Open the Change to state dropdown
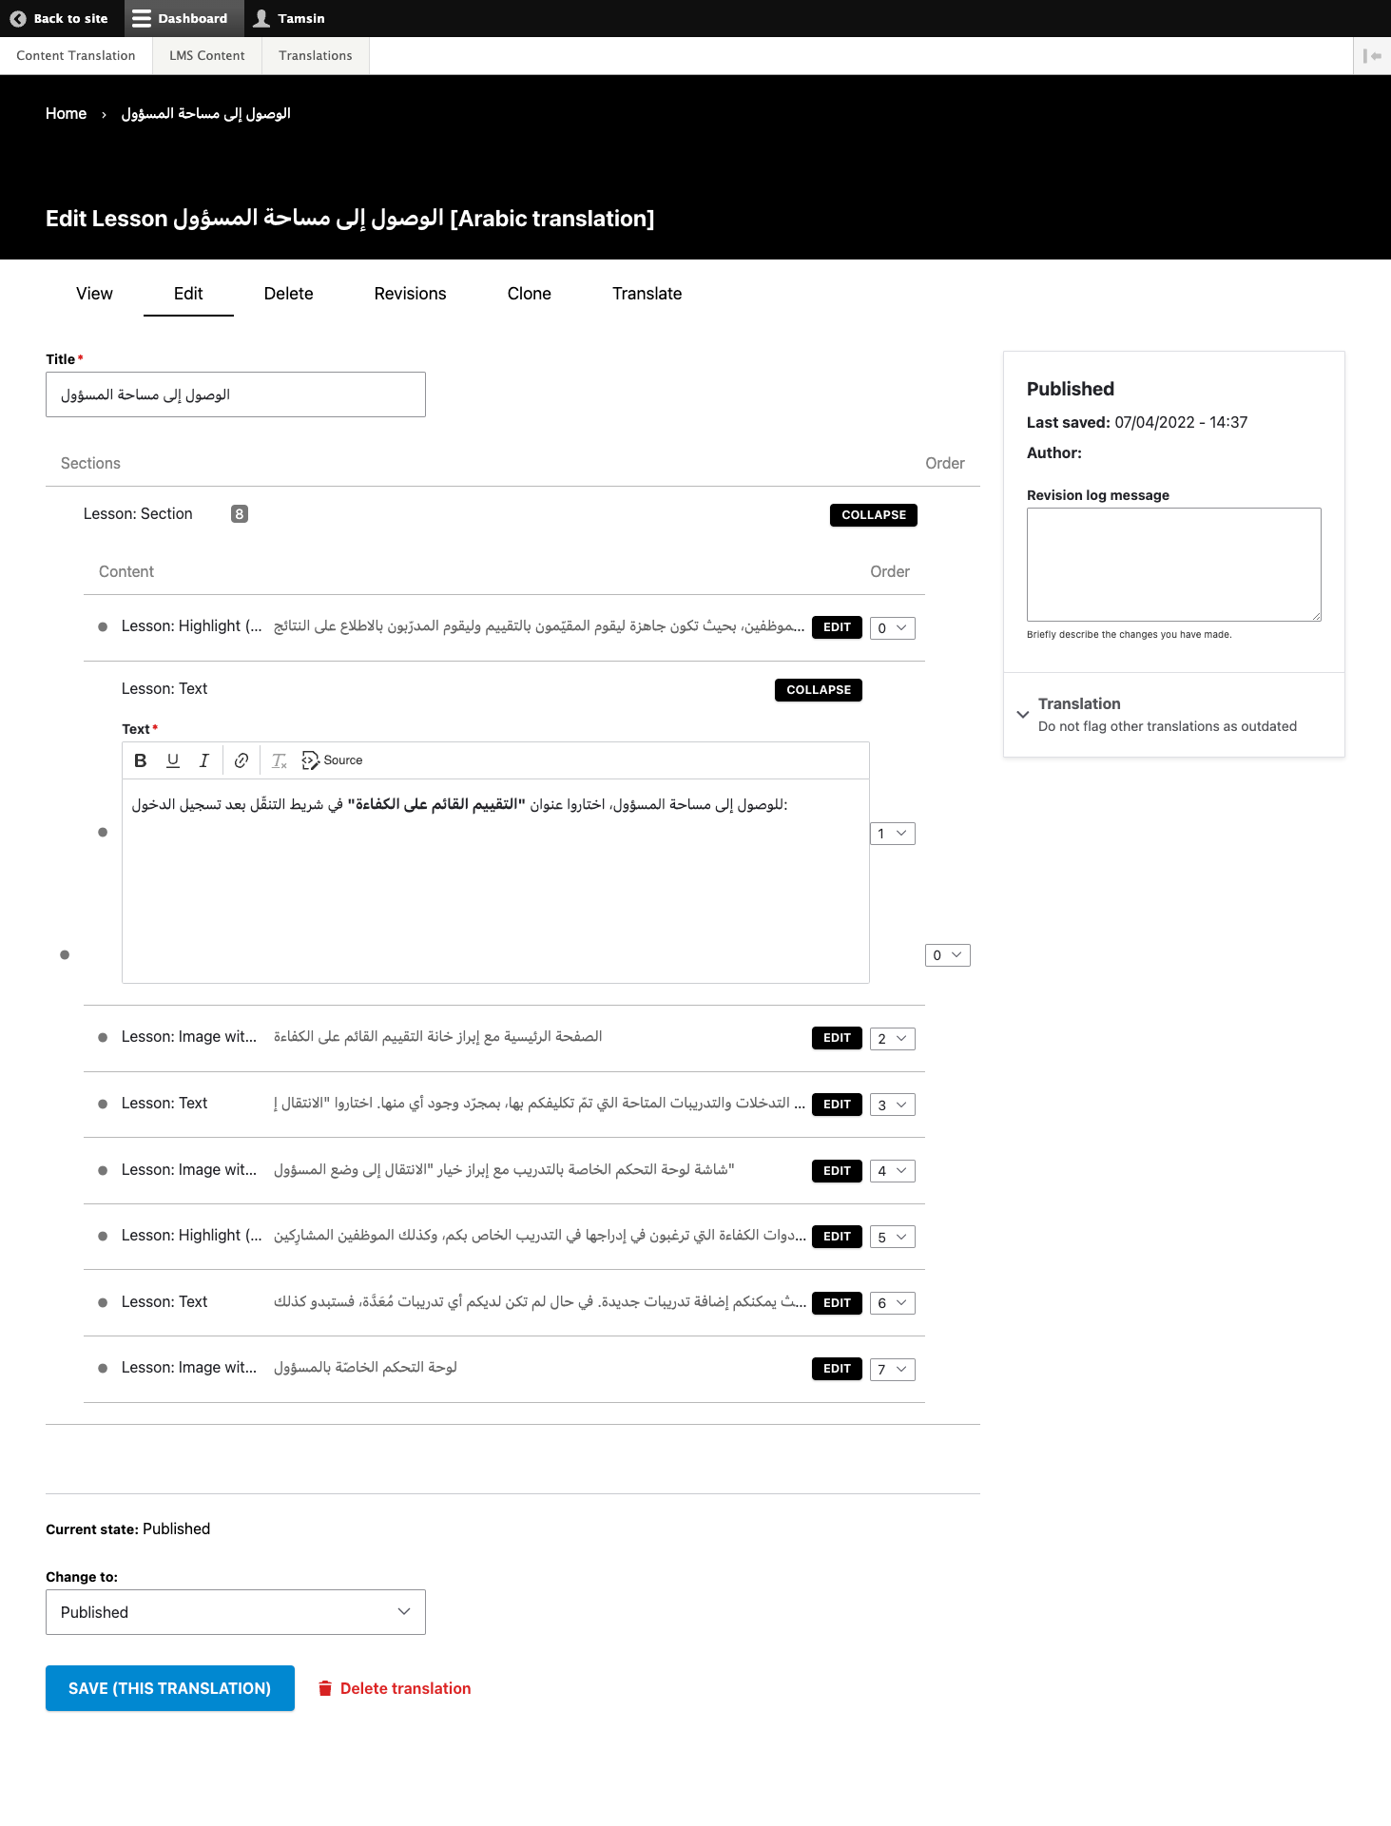Screen dimensions: 1391x1826 tap(235, 1612)
